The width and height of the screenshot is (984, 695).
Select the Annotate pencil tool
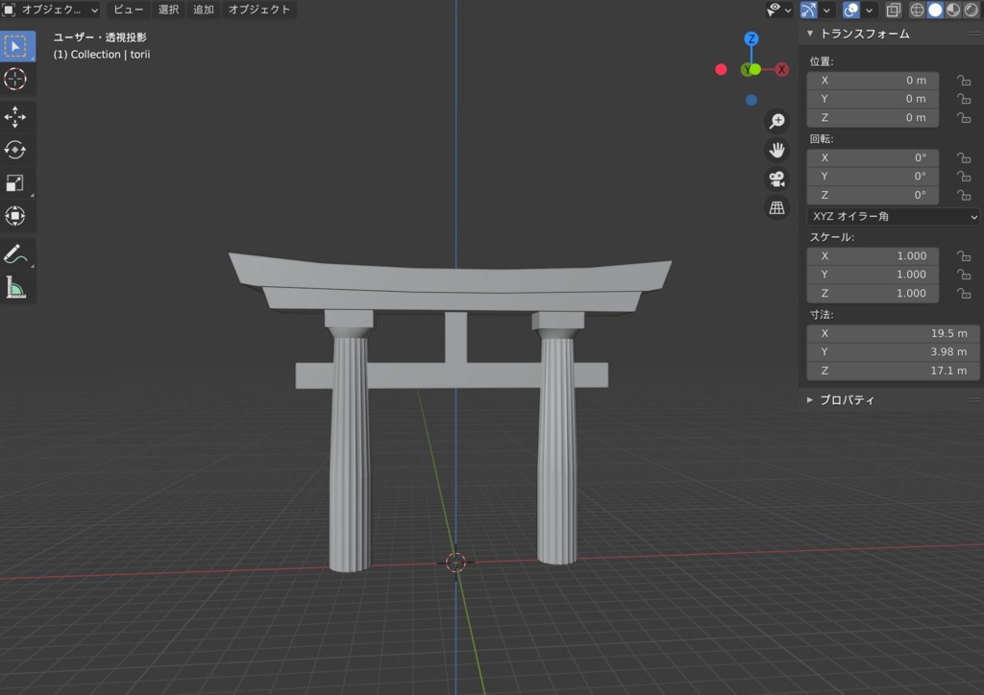[x=15, y=253]
